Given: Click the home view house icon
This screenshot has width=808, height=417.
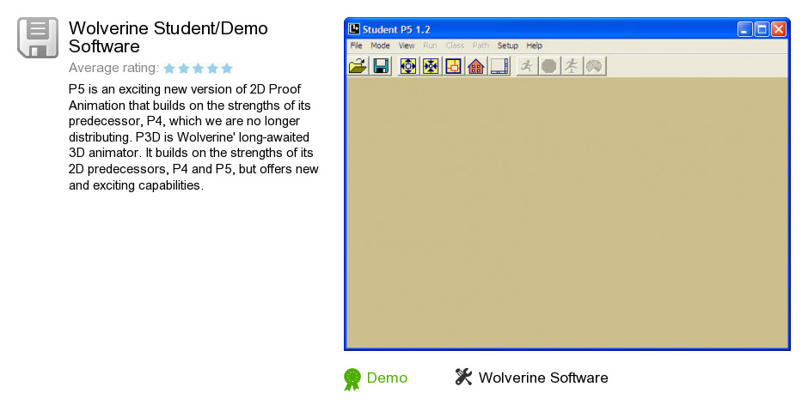Looking at the screenshot, I should [476, 66].
